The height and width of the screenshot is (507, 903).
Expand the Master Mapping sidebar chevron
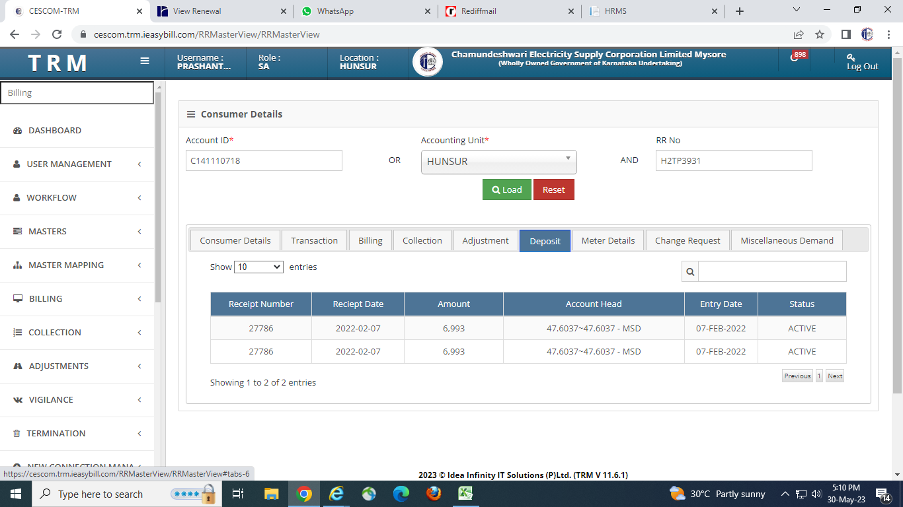click(139, 265)
